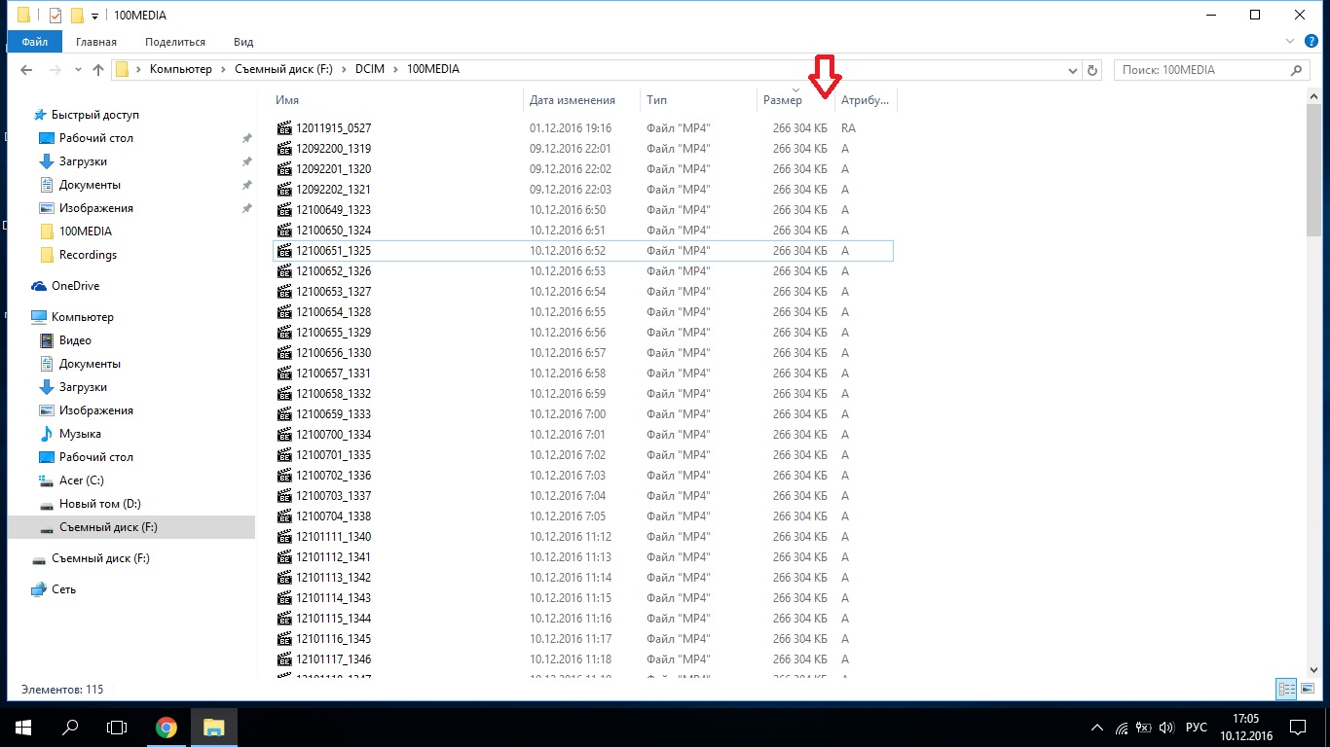Switch to details view icon
The image size is (1330, 747).
coord(1286,689)
